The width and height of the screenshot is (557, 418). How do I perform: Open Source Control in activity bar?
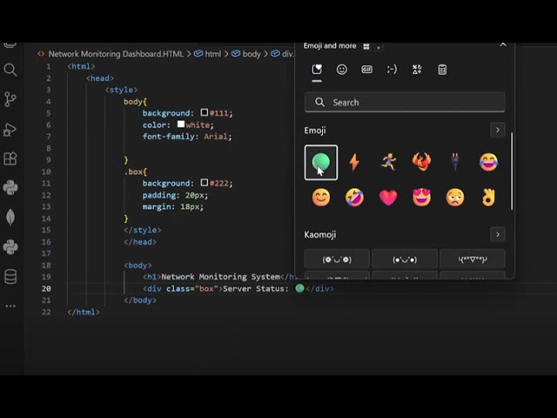10,99
